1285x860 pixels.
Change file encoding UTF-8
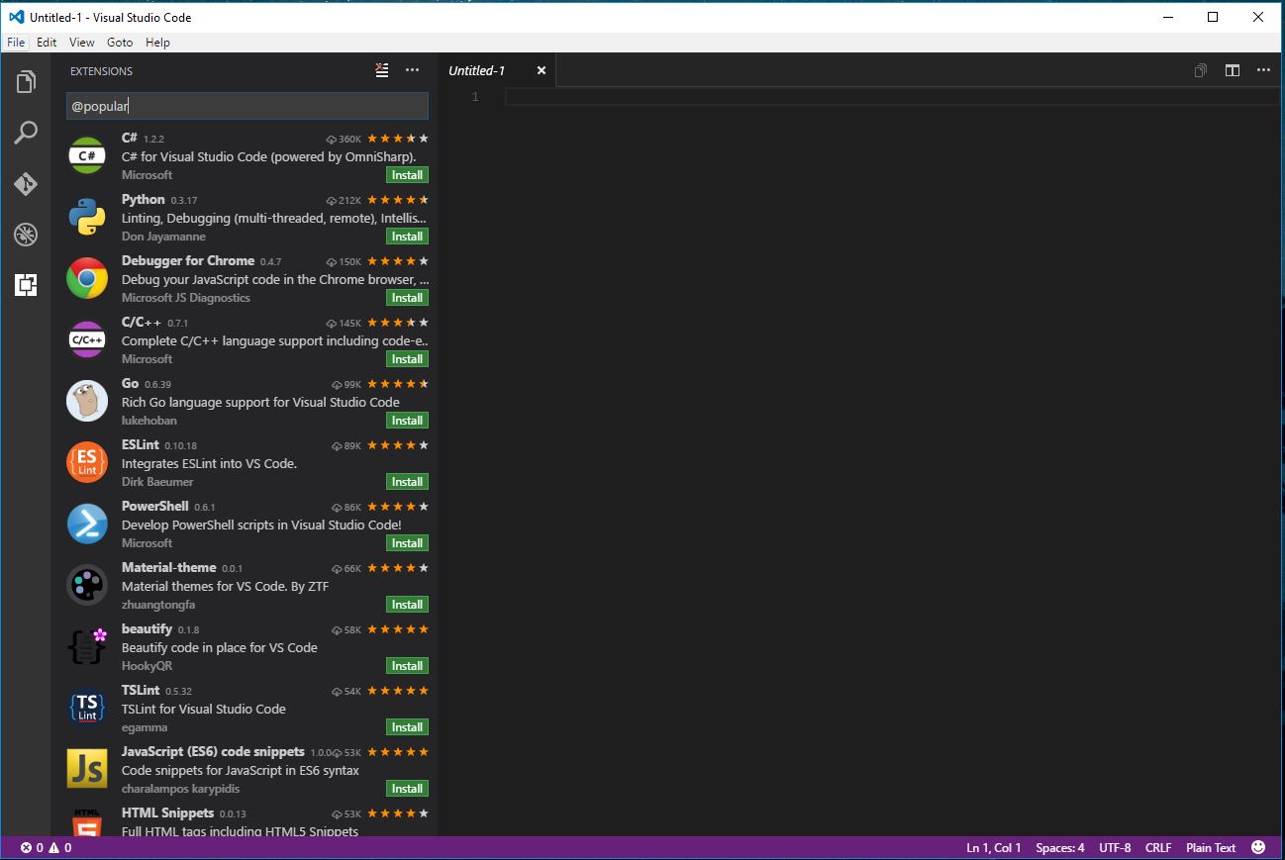[x=1115, y=847]
